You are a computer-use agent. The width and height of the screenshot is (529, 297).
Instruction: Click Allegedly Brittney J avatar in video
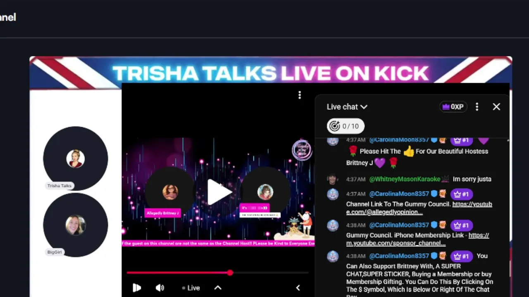[x=170, y=192]
